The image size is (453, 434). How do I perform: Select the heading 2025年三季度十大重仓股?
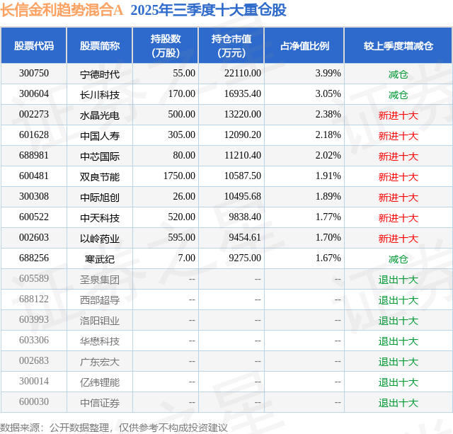point(208,10)
